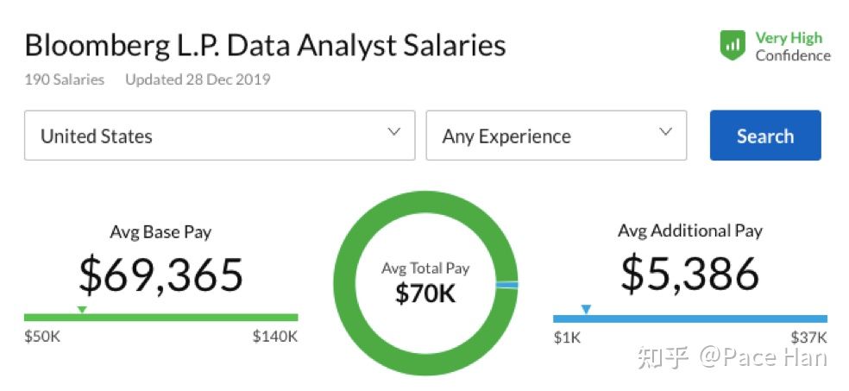
Task: Click the Avg Additional Pay range marker
Action: pyautogui.click(x=586, y=309)
